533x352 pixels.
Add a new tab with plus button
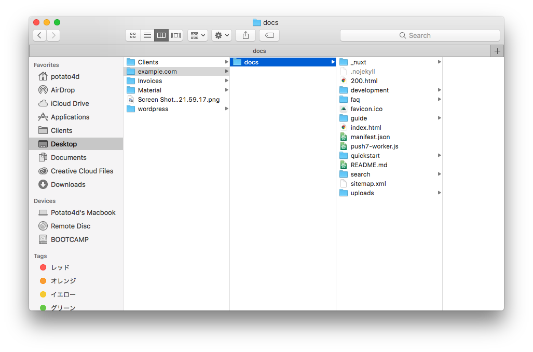[497, 51]
